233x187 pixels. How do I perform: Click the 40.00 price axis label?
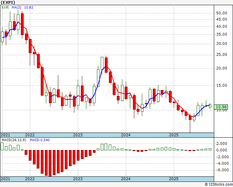pos(222,27)
